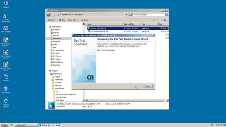Click the system clock in the tray

click(219, 125)
